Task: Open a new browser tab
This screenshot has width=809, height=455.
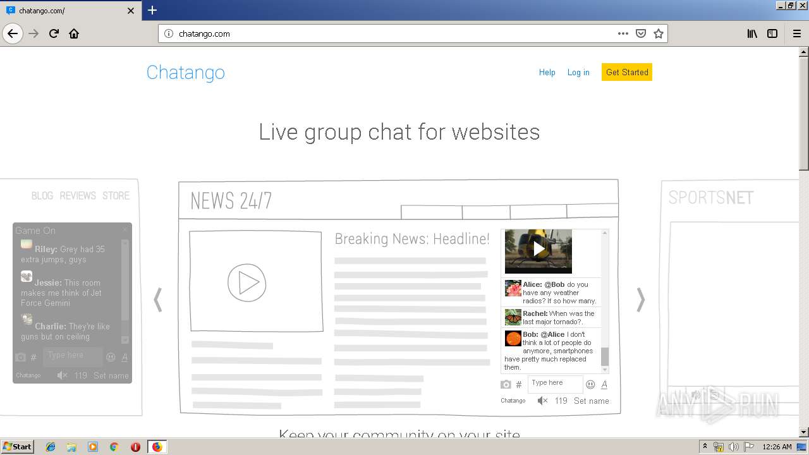Action: click(x=152, y=10)
